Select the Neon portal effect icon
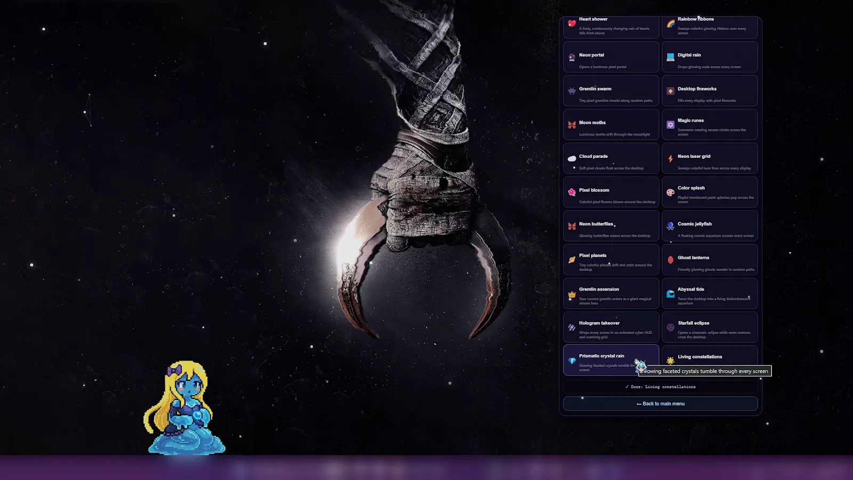 572,57
